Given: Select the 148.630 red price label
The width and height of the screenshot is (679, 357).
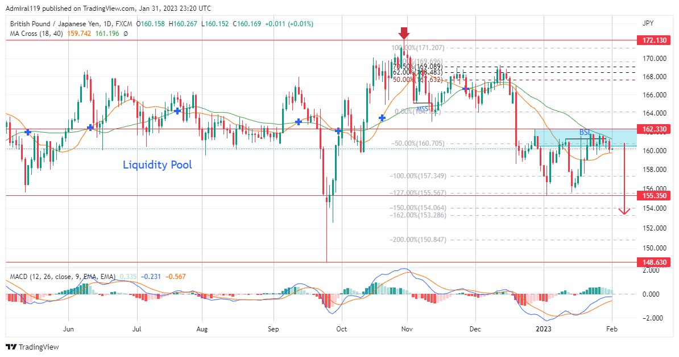Looking at the screenshot, I should [x=655, y=262].
